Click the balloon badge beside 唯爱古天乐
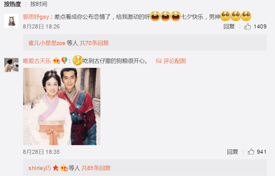 coord(64,61)
